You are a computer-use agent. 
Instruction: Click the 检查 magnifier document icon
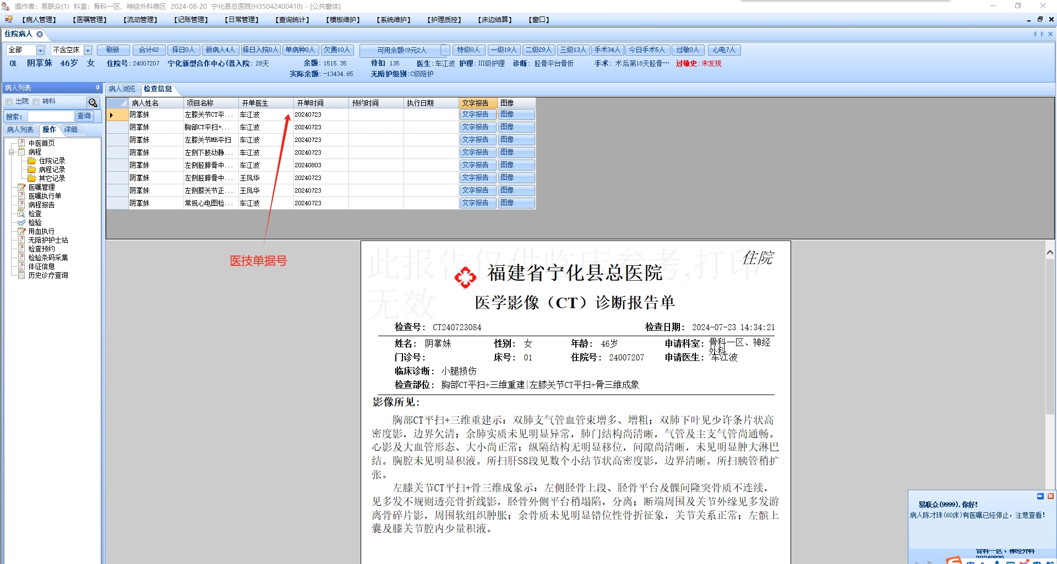21,213
